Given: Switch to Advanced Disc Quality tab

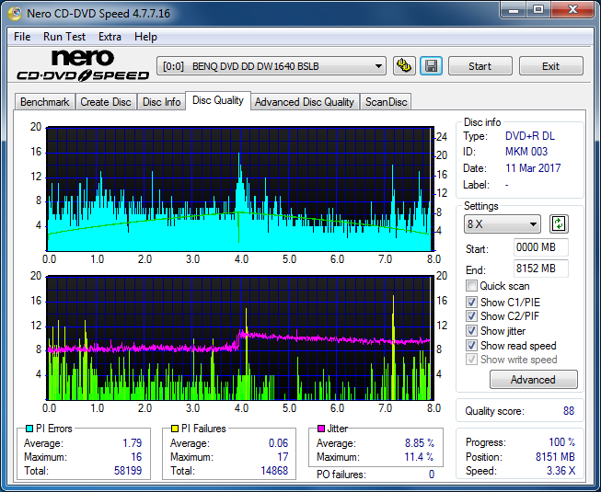Looking at the screenshot, I should [305, 102].
